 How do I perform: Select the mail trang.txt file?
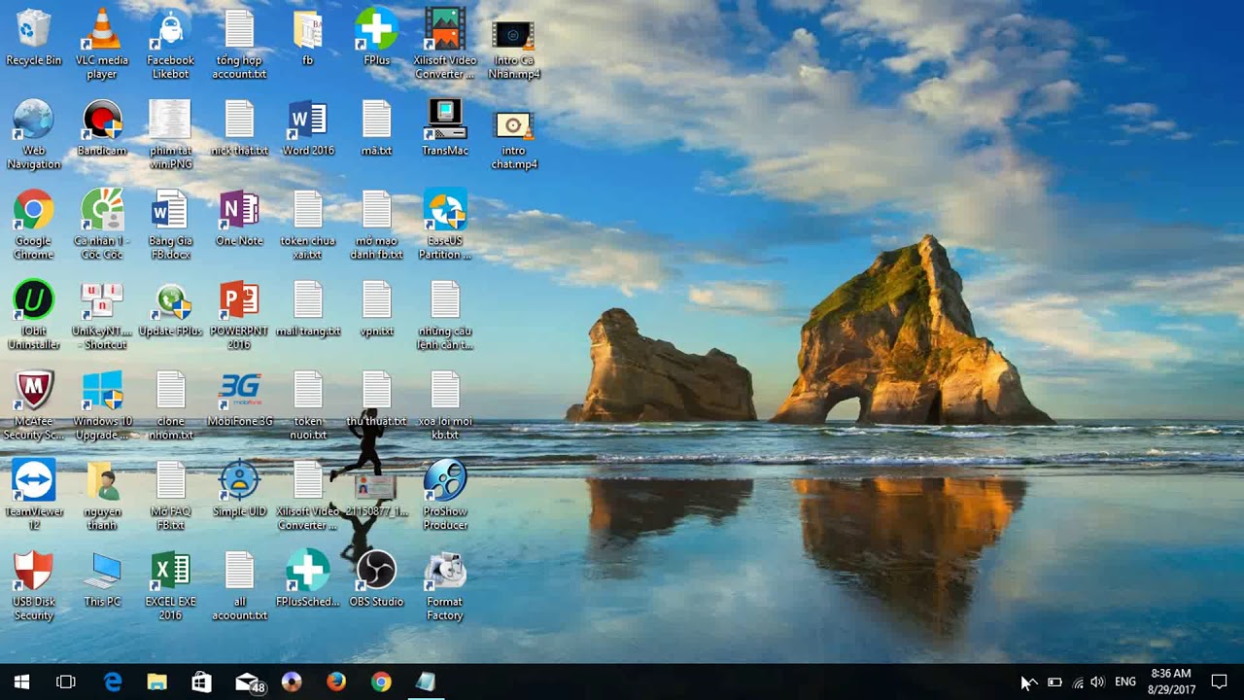[308, 308]
